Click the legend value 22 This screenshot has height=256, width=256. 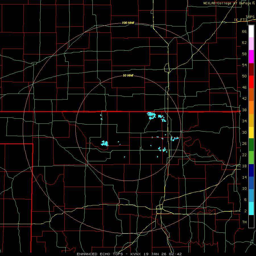[x=244, y=155]
